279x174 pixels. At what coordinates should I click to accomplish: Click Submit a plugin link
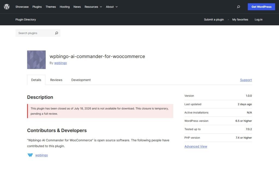click(214, 20)
